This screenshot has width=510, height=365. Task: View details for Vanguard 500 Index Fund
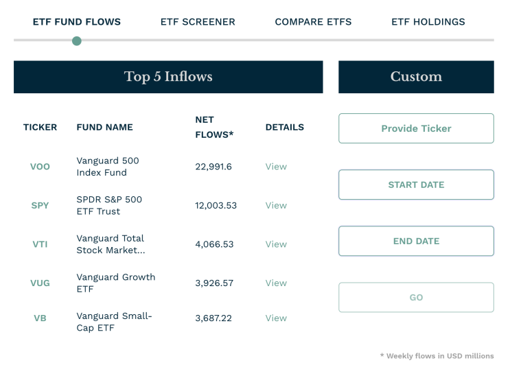pos(276,167)
